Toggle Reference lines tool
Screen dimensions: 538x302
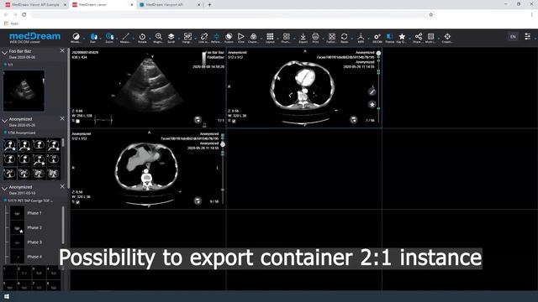point(216,37)
